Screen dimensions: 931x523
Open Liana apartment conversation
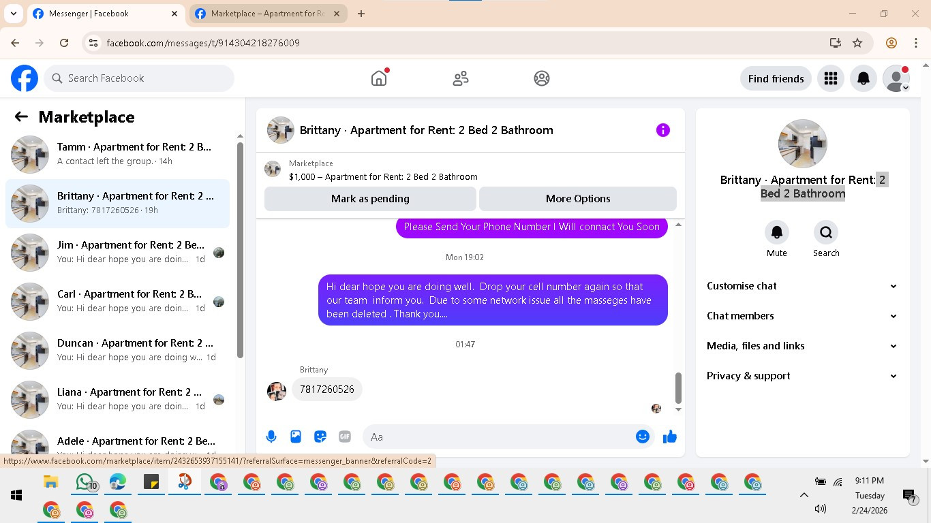[x=118, y=399]
